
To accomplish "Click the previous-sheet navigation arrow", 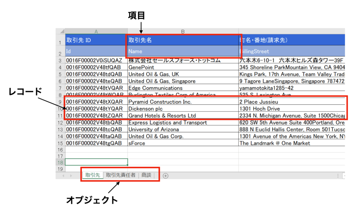I will (x=63, y=176).
